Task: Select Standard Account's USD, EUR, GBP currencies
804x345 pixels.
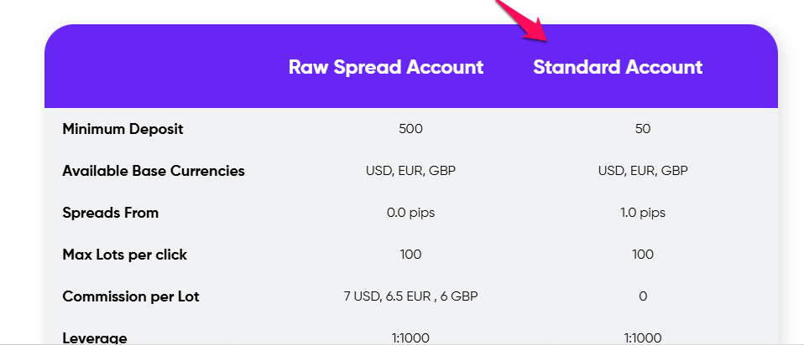Action: [643, 171]
